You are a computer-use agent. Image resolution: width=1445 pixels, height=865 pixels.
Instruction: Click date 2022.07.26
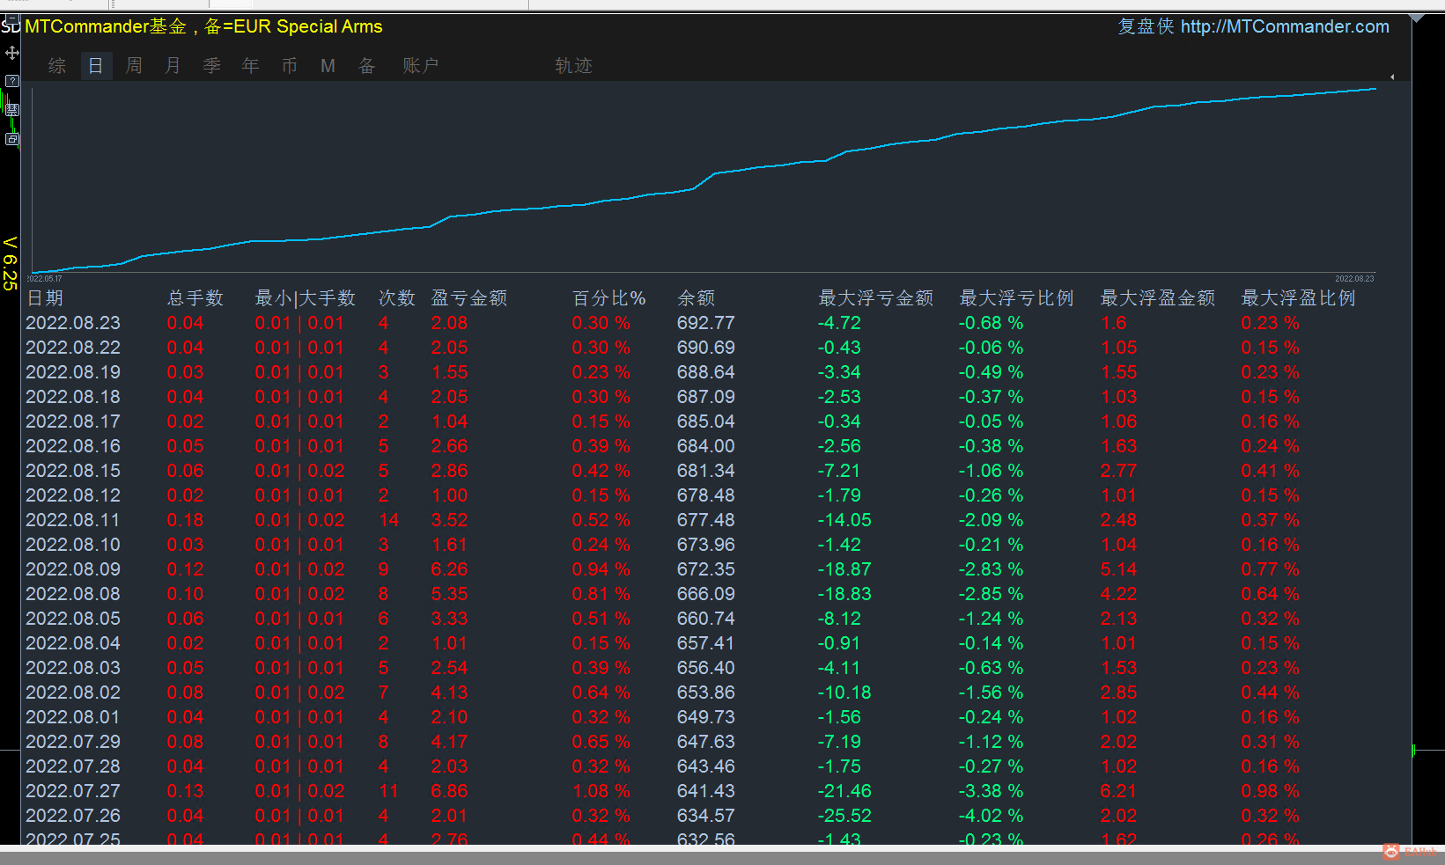tap(73, 816)
